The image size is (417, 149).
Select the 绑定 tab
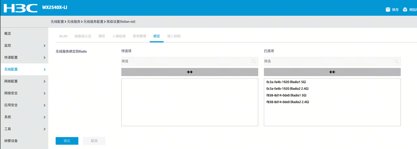pyautogui.click(x=157, y=36)
